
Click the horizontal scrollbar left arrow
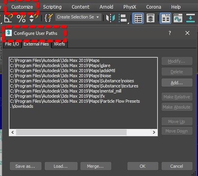(13, 132)
